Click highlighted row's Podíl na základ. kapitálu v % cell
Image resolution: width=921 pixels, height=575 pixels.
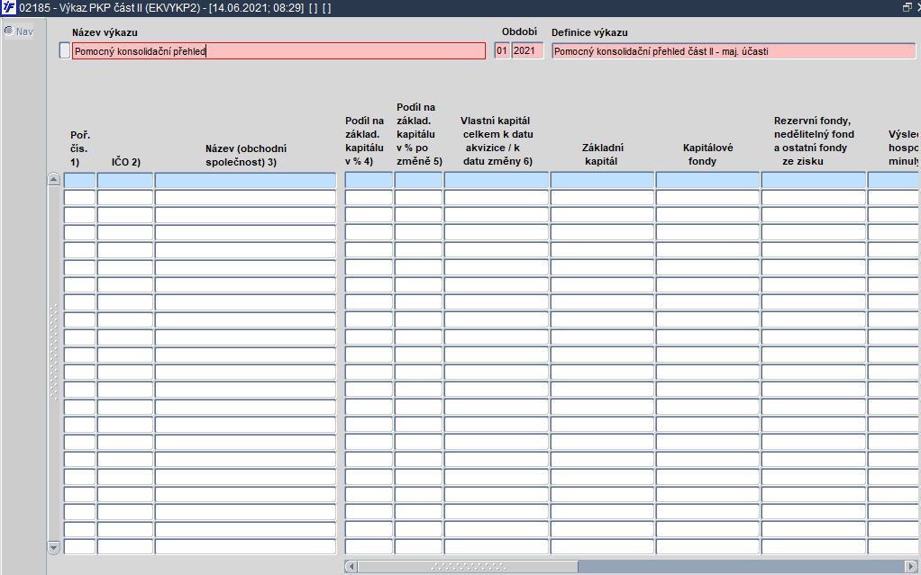369,180
